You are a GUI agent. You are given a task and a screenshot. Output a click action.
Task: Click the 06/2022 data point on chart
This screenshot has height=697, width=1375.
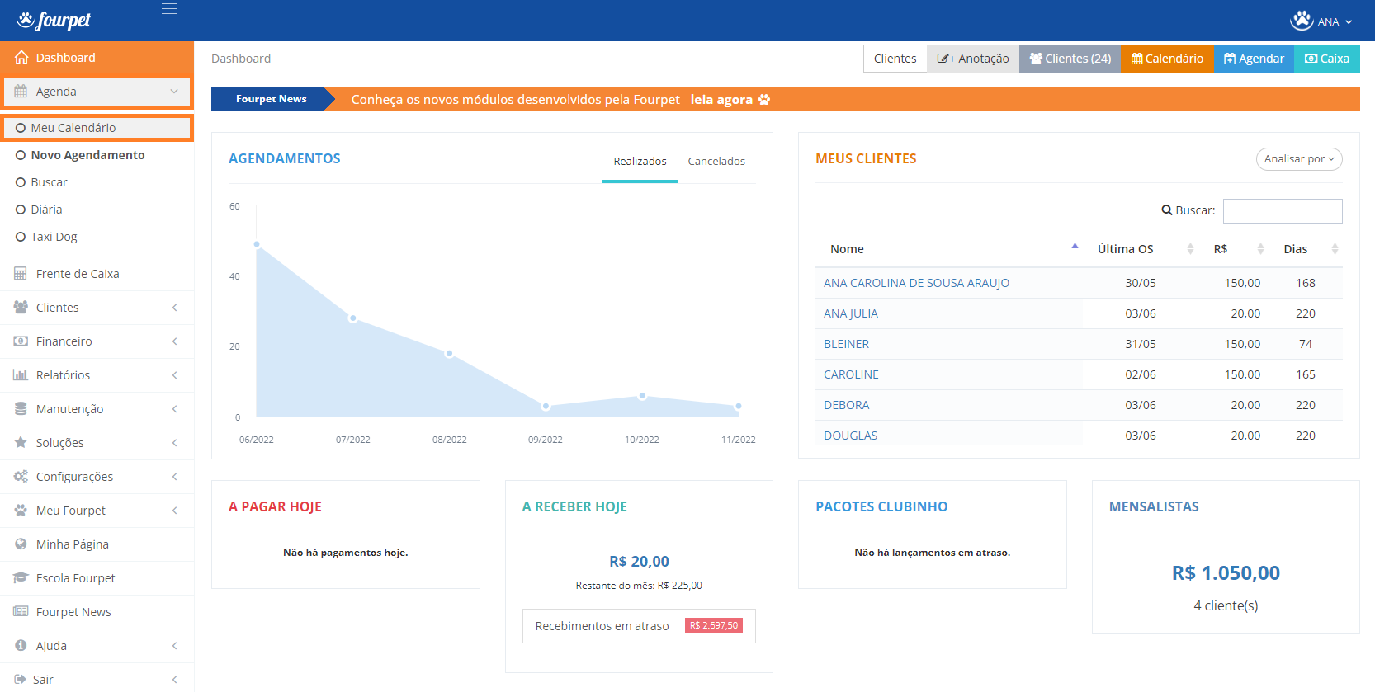click(257, 244)
